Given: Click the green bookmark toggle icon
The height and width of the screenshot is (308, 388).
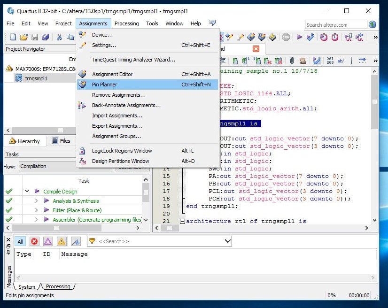Looking at the screenshot, I should point(235,61).
